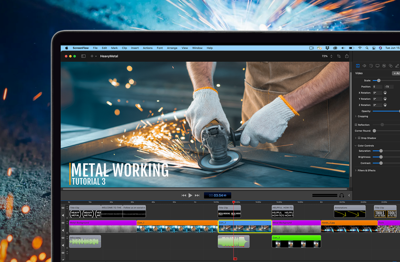Jump to previous clip with rewind button
Screen dimensions: 400x262
click(x=184, y=195)
